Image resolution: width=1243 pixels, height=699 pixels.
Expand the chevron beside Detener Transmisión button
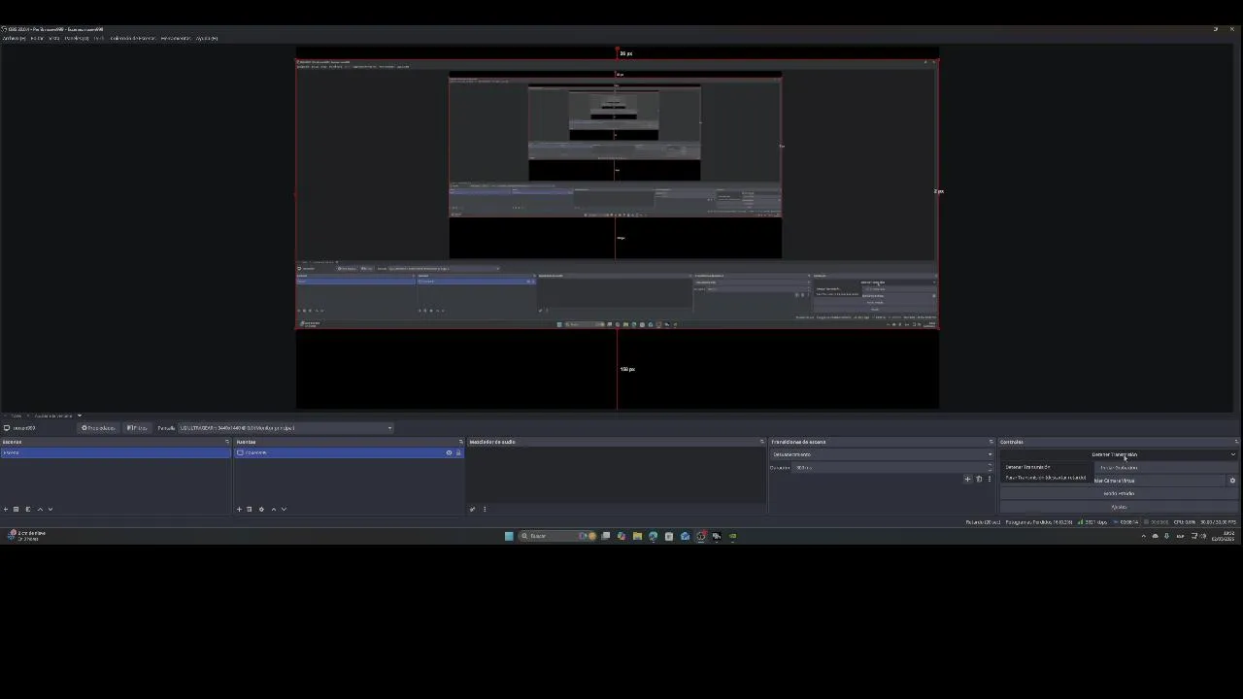pos(1233,454)
